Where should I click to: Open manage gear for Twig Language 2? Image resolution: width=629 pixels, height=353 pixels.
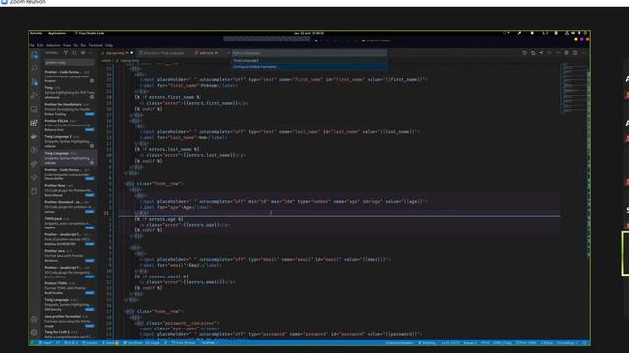pyautogui.click(x=92, y=146)
